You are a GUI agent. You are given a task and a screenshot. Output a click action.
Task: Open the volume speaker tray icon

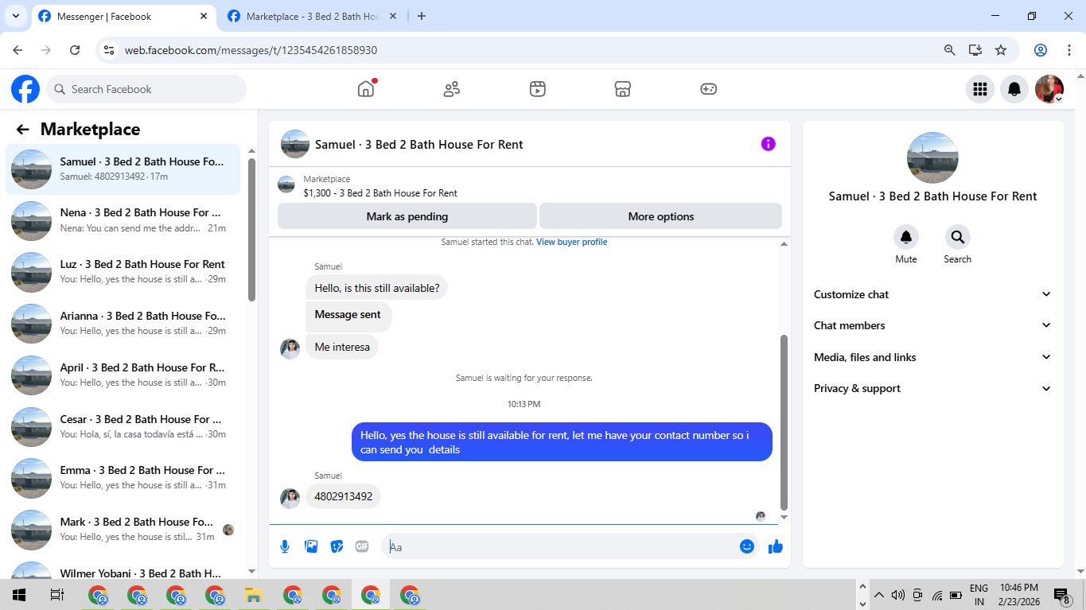coord(898,595)
